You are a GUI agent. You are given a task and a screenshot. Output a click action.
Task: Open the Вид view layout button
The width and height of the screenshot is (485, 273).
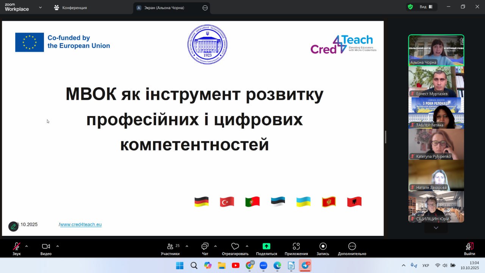point(426,7)
